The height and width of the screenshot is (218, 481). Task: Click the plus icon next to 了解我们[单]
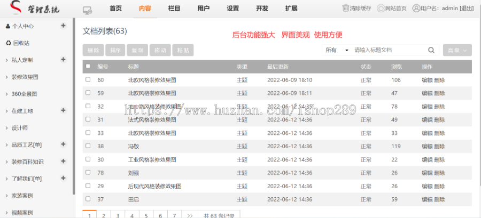[63, 178]
